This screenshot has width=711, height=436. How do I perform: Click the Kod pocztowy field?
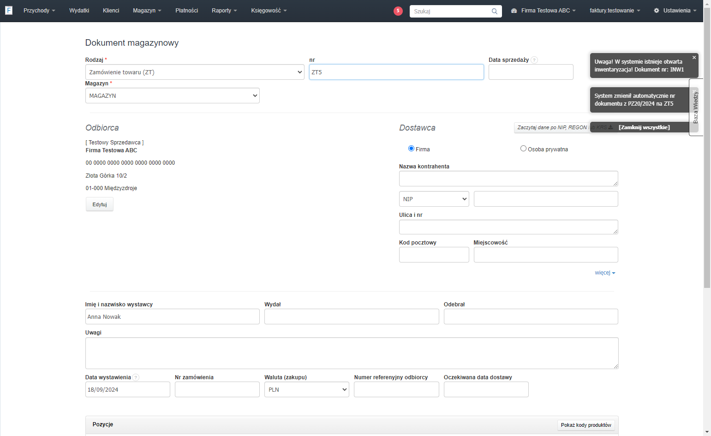(434, 255)
